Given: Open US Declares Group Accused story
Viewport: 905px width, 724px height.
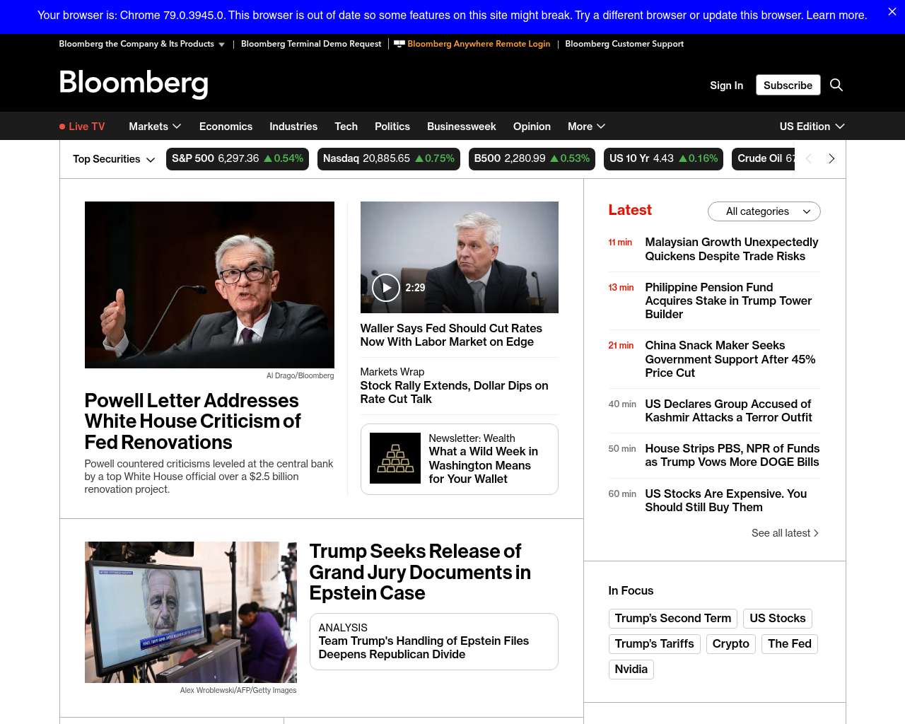Looking at the screenshot, I should click(x=729, y=411).
